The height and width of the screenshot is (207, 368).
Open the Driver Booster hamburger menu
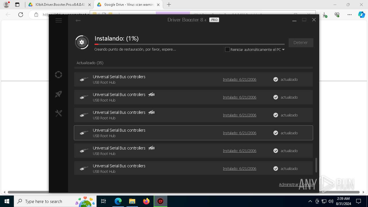pos(59,20)
